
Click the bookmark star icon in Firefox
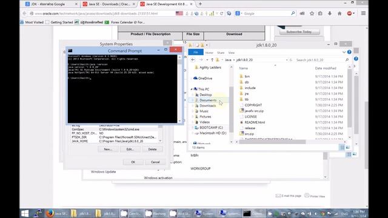[x=312, y=13]
